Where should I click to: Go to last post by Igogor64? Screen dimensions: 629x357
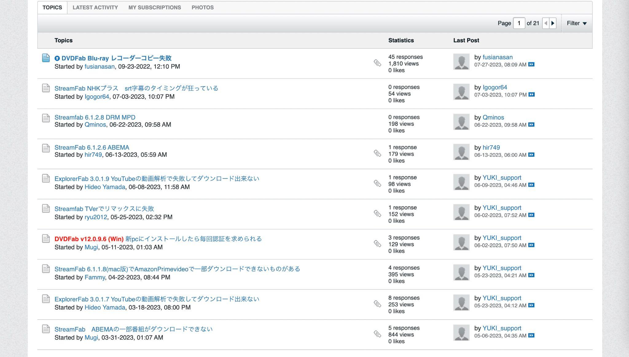(532, 94)
